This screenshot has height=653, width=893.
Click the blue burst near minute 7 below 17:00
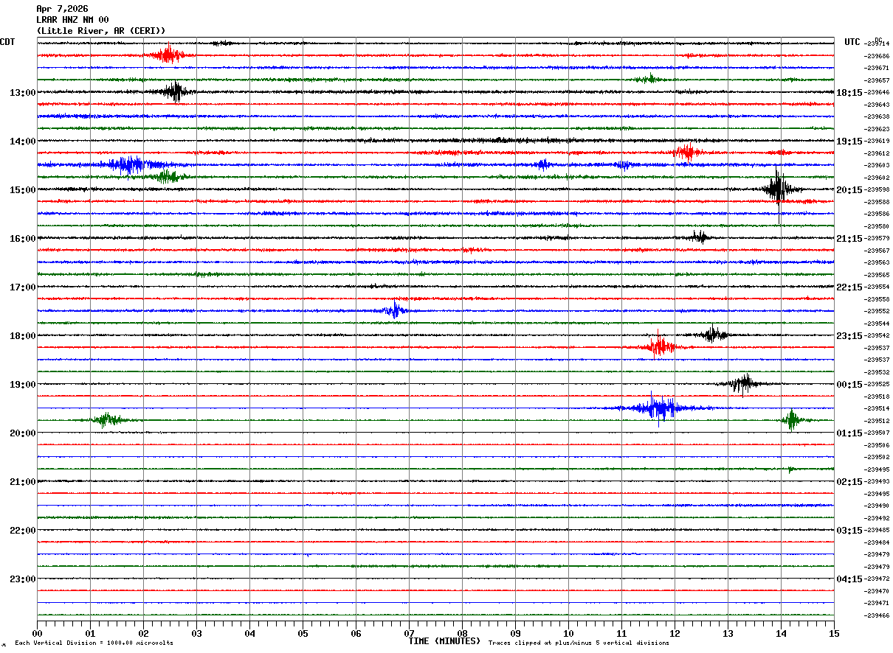coord(395,310)
